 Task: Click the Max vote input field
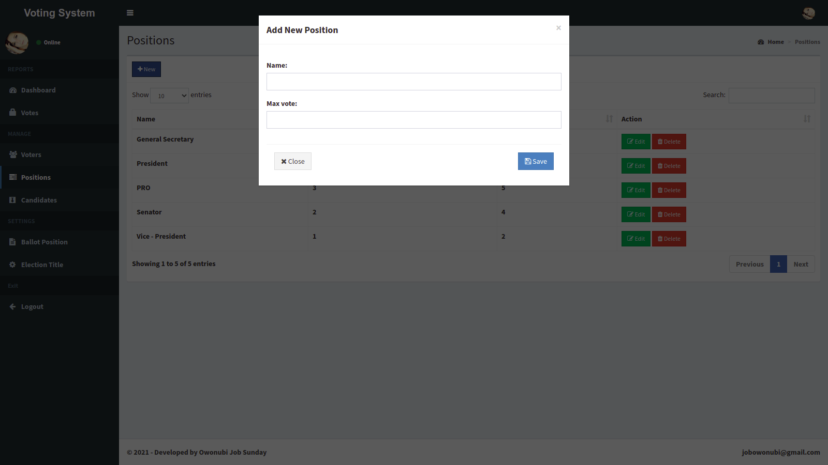click(x=414, y=120)
